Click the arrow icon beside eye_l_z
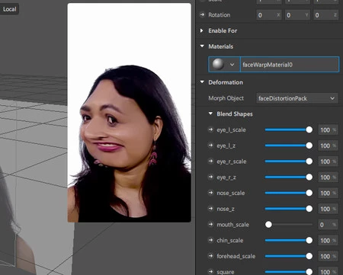The height and width of the screenshot is (275, 343). (x=210, y=145)
